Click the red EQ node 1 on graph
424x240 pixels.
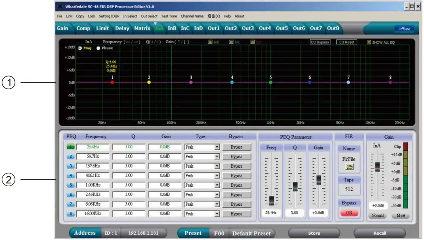tap(112, 82)
